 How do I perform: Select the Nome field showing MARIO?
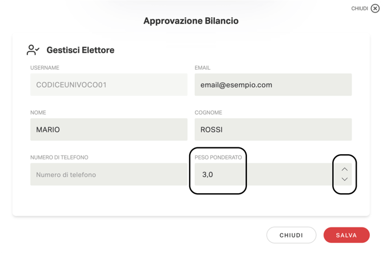tap(109, 130)
